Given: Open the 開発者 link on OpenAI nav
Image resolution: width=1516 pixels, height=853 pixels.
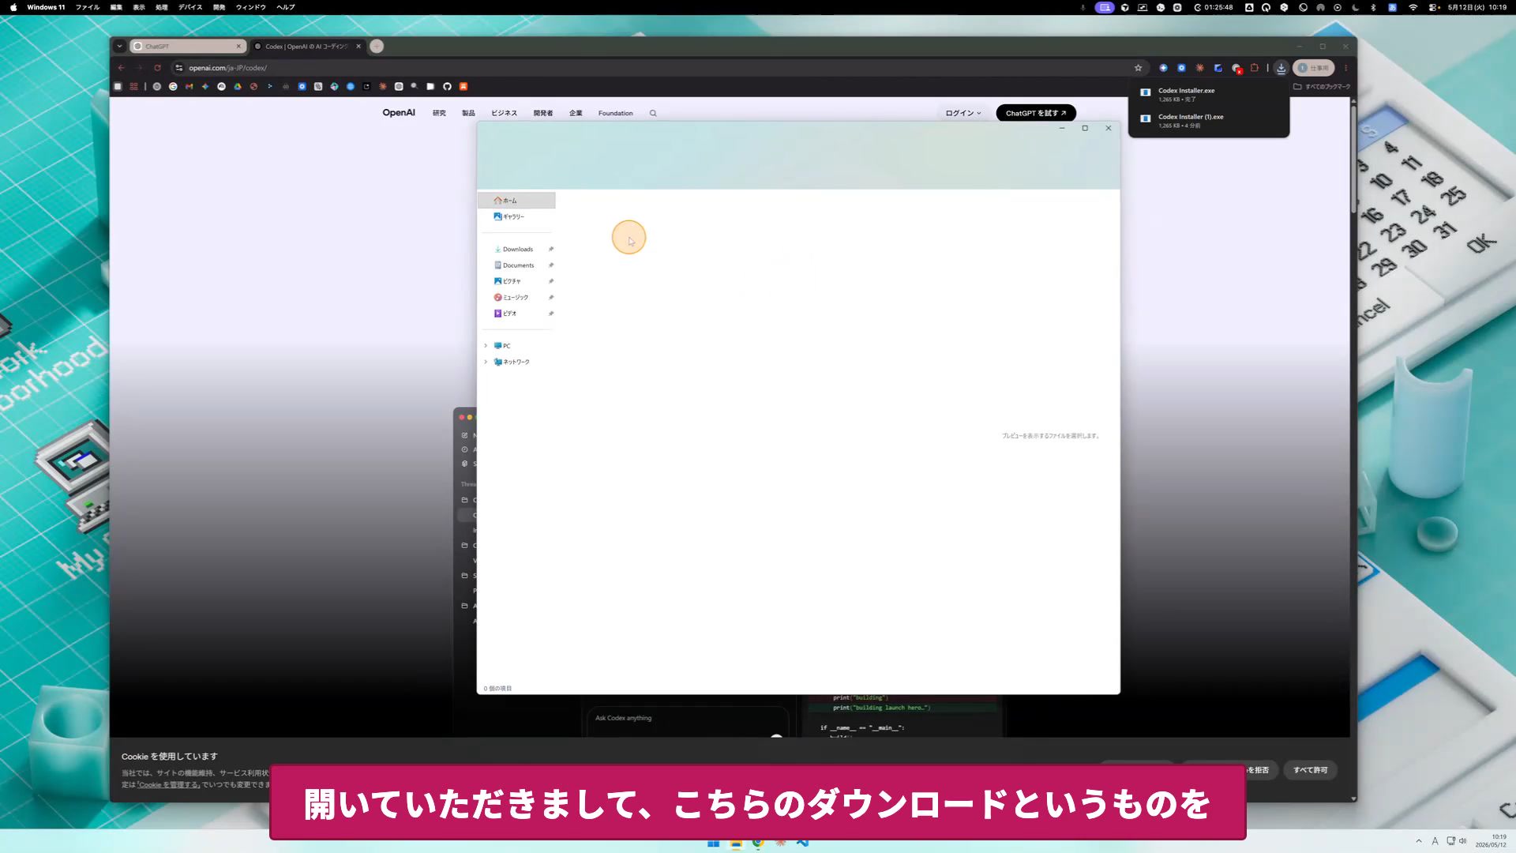Looking at the screenshot, I should click(543, 113).
